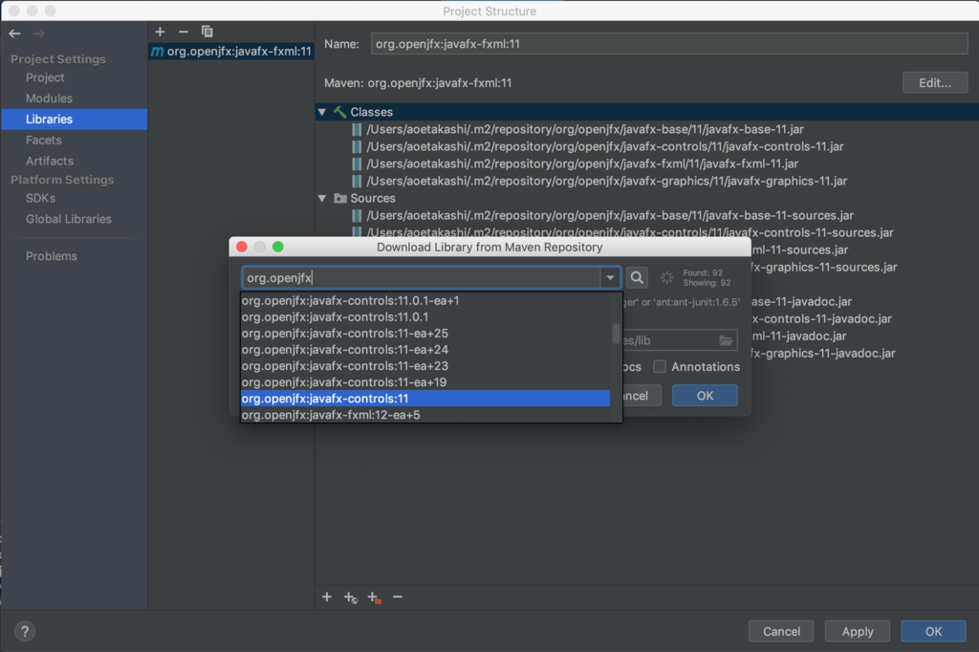Viewport: 979px width, 652px height.
Task: Add a library root with the bottom plus icon
Action: 327,598
